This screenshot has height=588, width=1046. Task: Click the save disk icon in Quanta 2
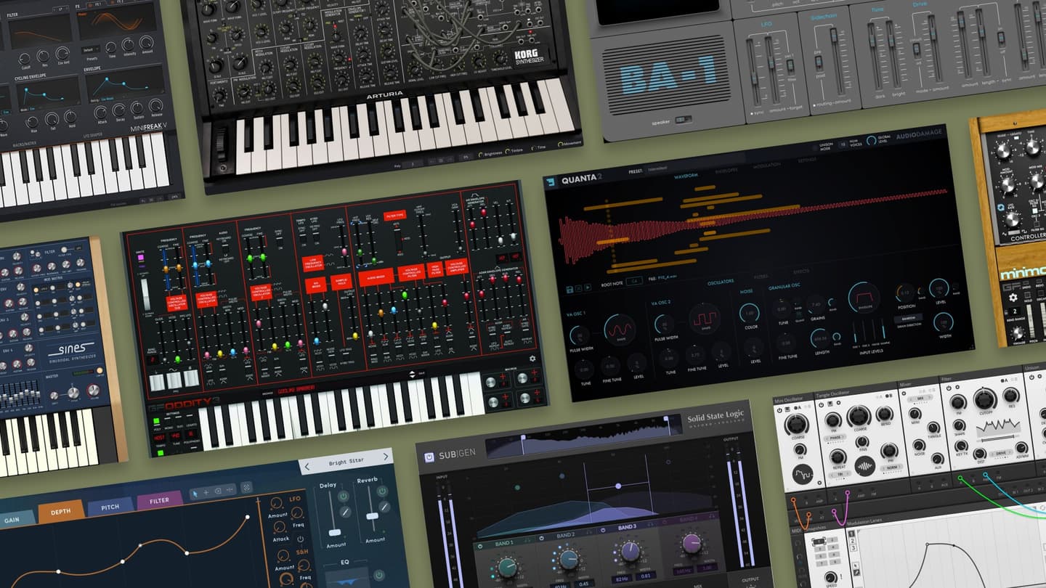pos(569,289)
